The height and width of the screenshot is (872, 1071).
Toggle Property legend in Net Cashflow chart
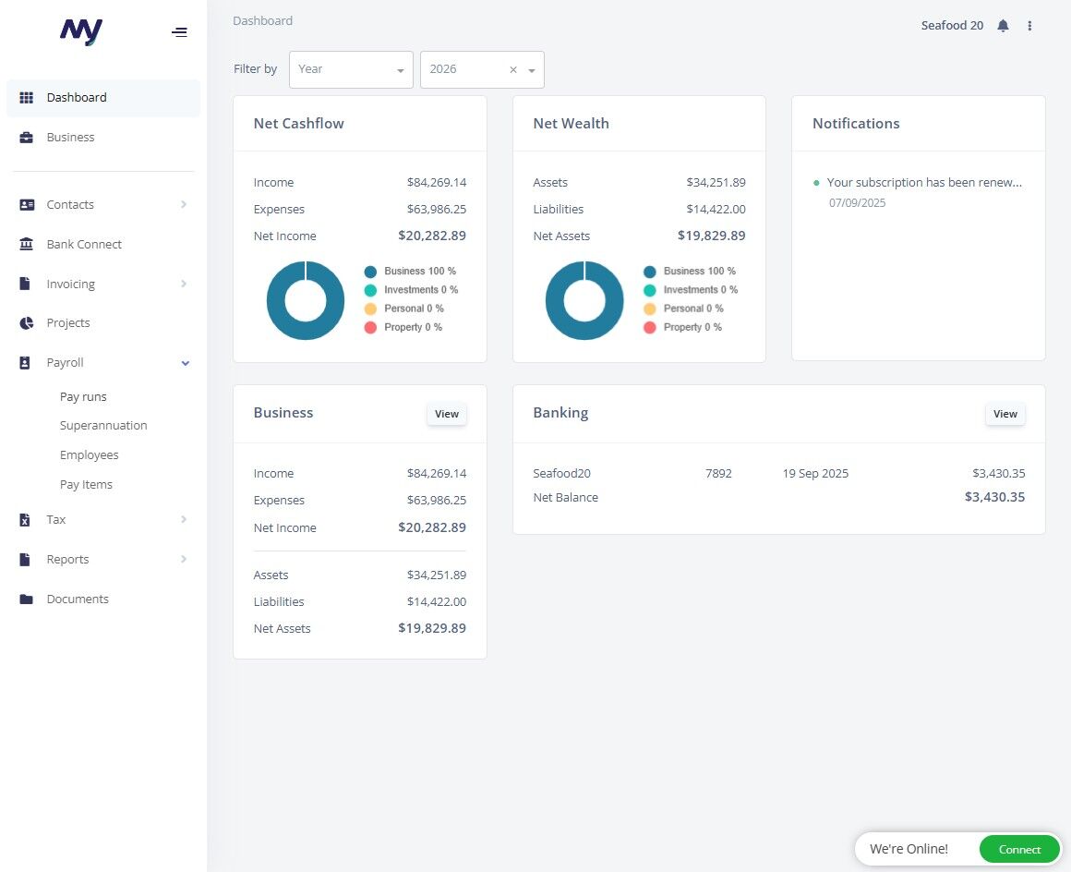point(403,327)
